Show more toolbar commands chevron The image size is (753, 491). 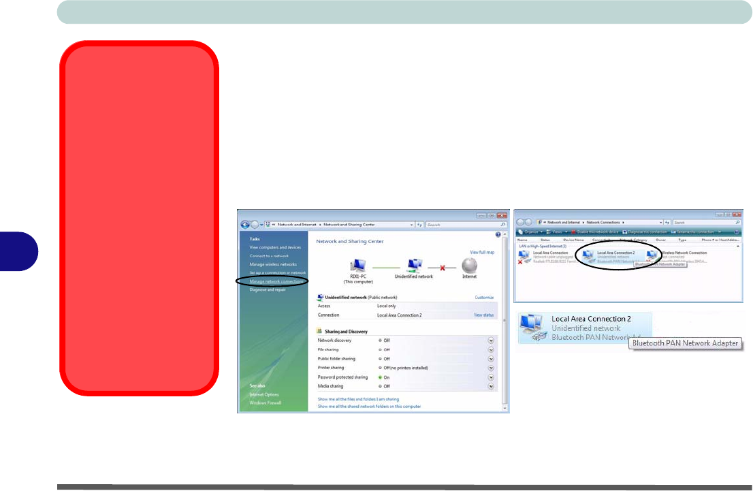[x=720, y=232]
